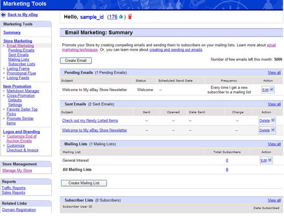Click View all for Subscriber Lists
This screenshot has height=216, width=284.
[274, 200]
